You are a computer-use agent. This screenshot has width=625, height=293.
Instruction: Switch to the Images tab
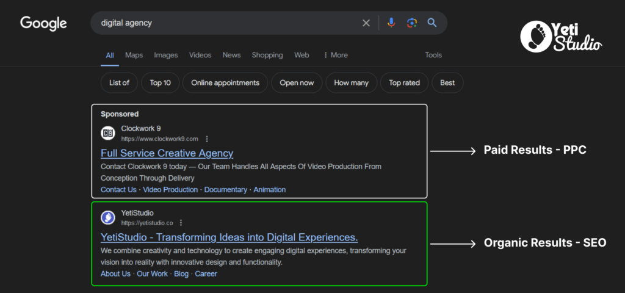point(166,55)
